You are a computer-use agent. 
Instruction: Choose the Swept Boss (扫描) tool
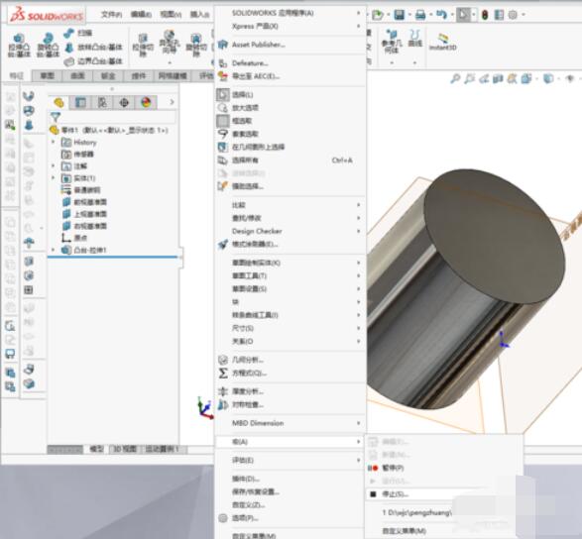pyautogui.click(x=78, y=33)
